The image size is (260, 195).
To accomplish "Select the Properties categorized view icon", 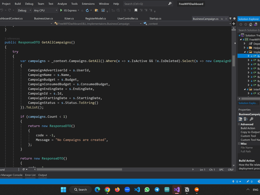I will [240, 119].
